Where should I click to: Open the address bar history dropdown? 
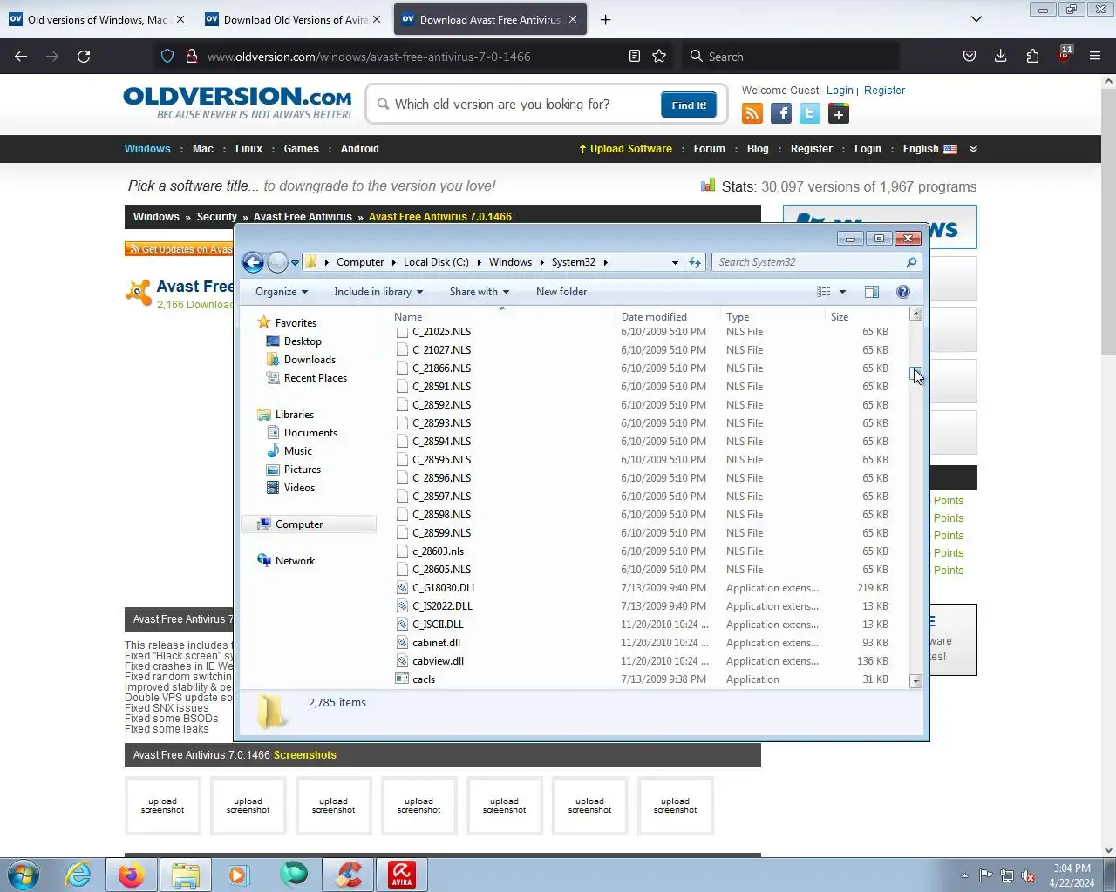click(x=675, y=262)
